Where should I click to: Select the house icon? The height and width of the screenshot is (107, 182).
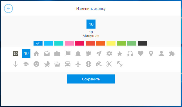pyautogui.click(x=36, y=54)
